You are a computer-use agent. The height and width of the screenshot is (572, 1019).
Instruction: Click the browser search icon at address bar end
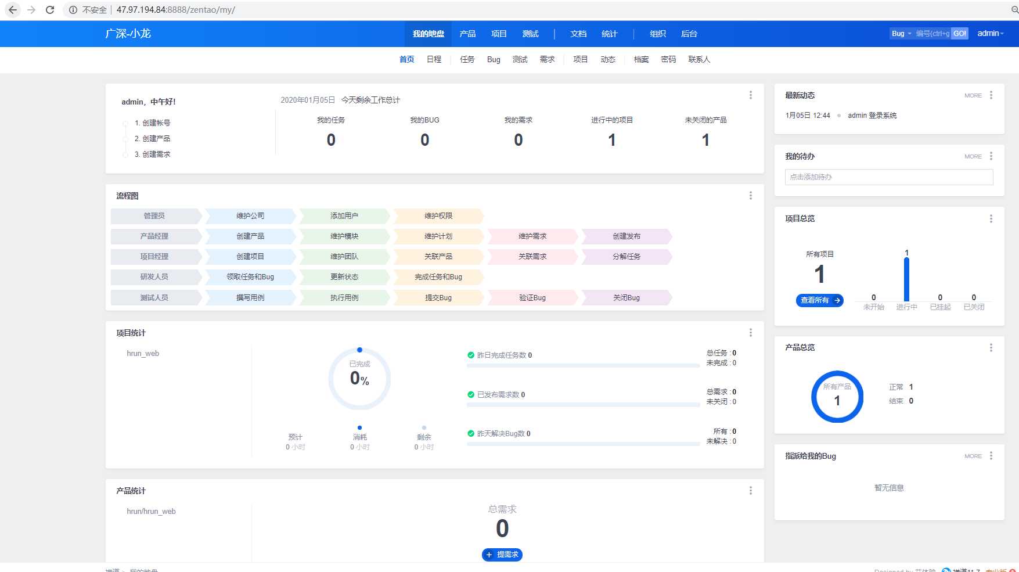click(x=1014, y=10)
